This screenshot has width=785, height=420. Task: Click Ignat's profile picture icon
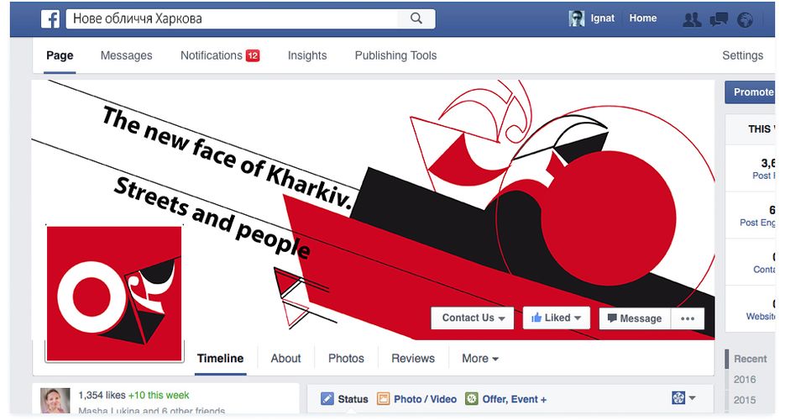pyautogui.click(x=577, y=18)
